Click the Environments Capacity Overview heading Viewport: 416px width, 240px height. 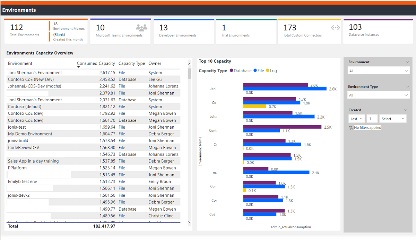pyautogui.click(x=40, y=53)
